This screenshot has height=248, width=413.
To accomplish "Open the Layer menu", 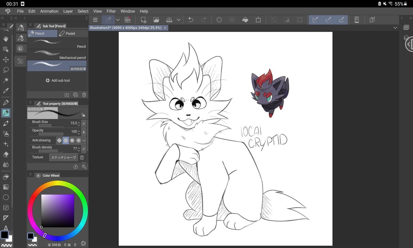I will [68, 11].
